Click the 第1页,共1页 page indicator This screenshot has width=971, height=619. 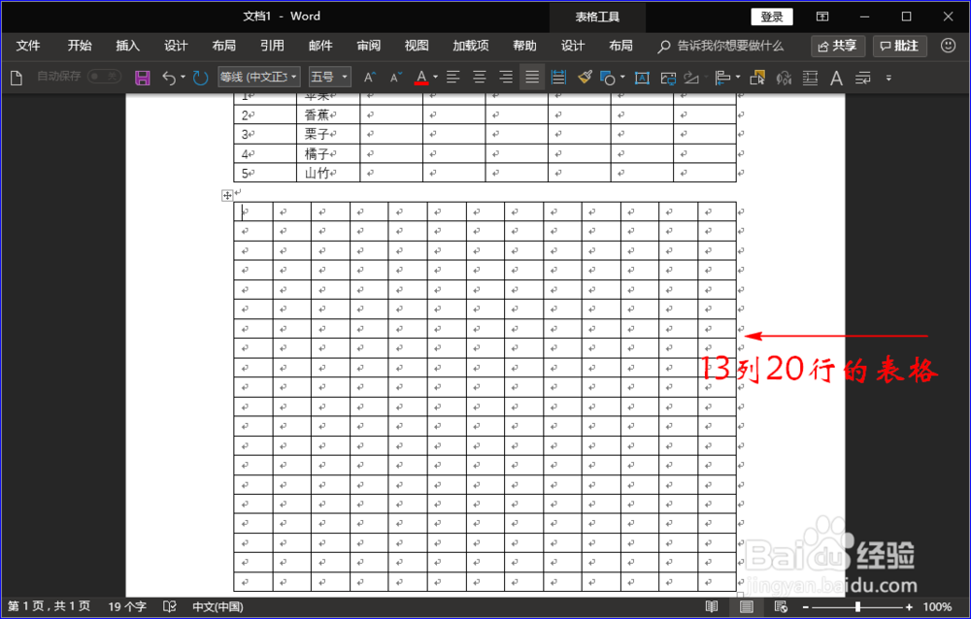[49, 606]
